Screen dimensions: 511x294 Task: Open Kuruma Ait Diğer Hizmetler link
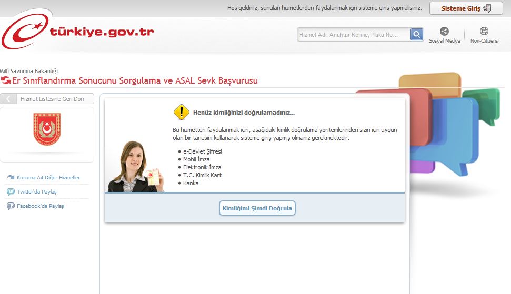(48, 178)
